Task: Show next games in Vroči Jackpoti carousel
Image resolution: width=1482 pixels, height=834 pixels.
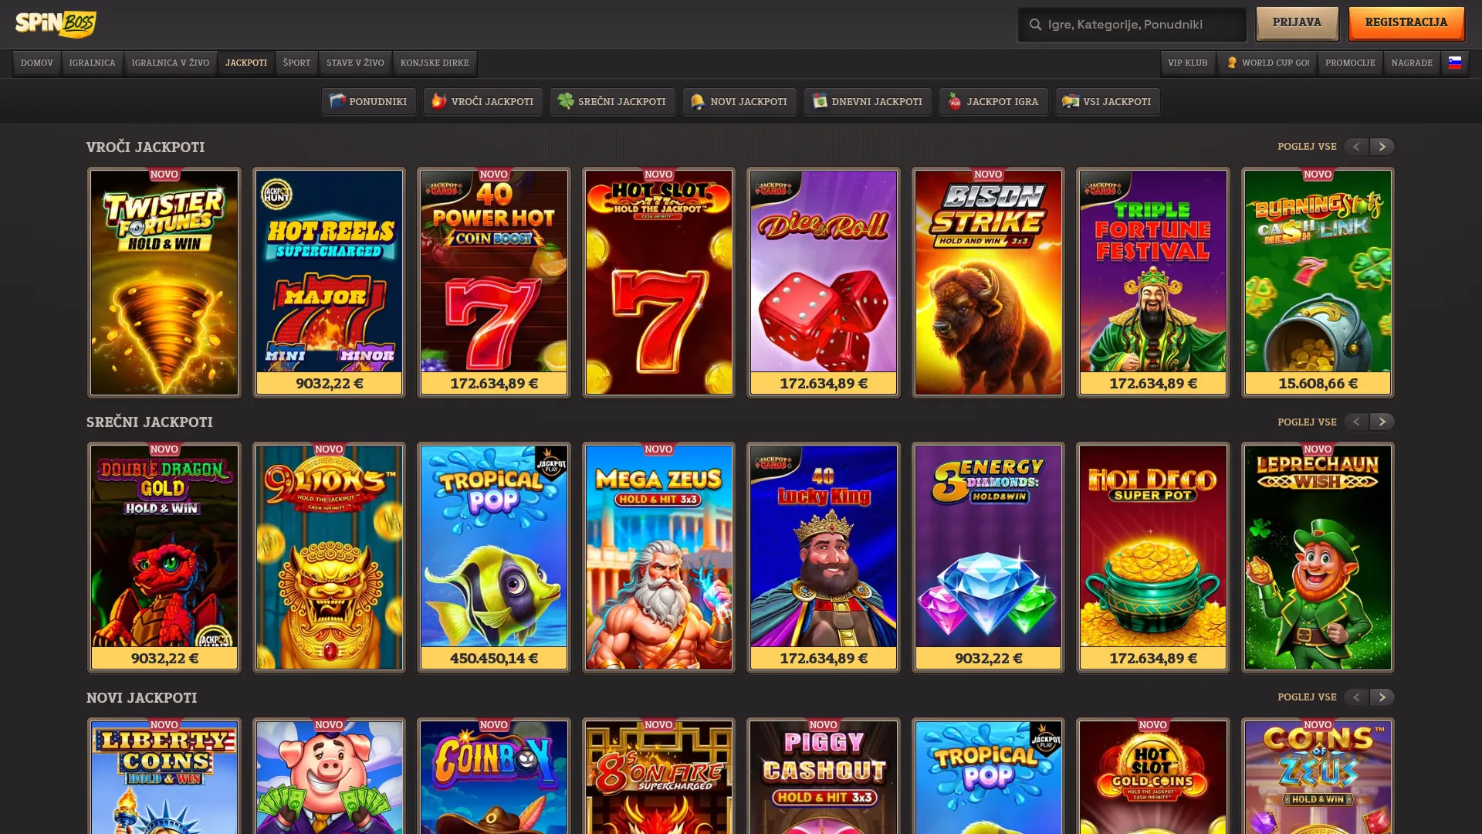Action: click(1382, 147)
